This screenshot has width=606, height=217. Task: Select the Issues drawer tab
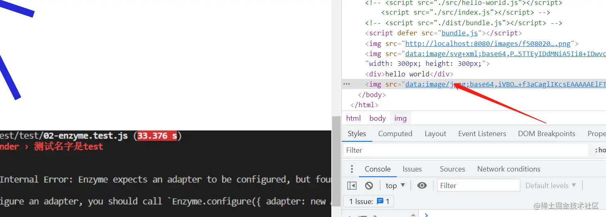click(412, 169)
